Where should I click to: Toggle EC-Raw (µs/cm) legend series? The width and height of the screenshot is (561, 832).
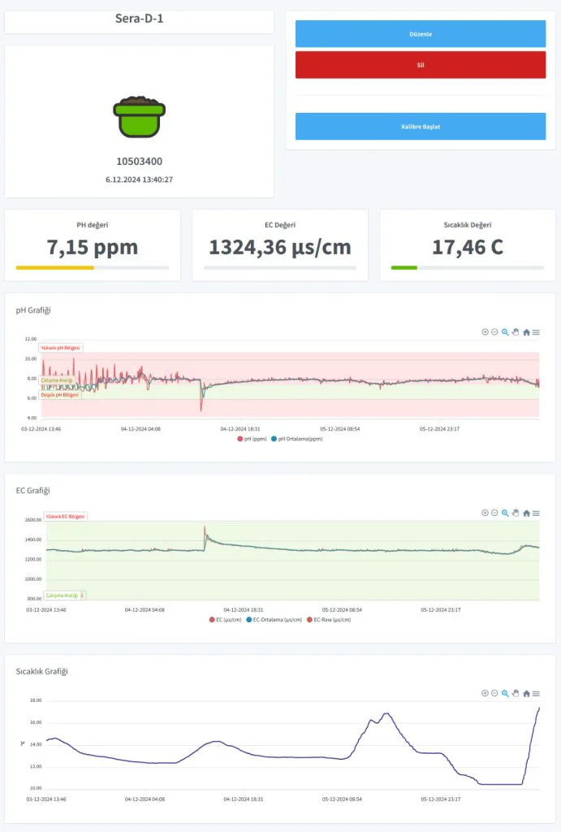point(331,619)
